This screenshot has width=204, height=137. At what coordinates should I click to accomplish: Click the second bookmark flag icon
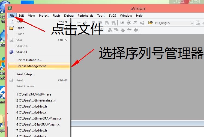pyautogui.click(x=100, y=23)
